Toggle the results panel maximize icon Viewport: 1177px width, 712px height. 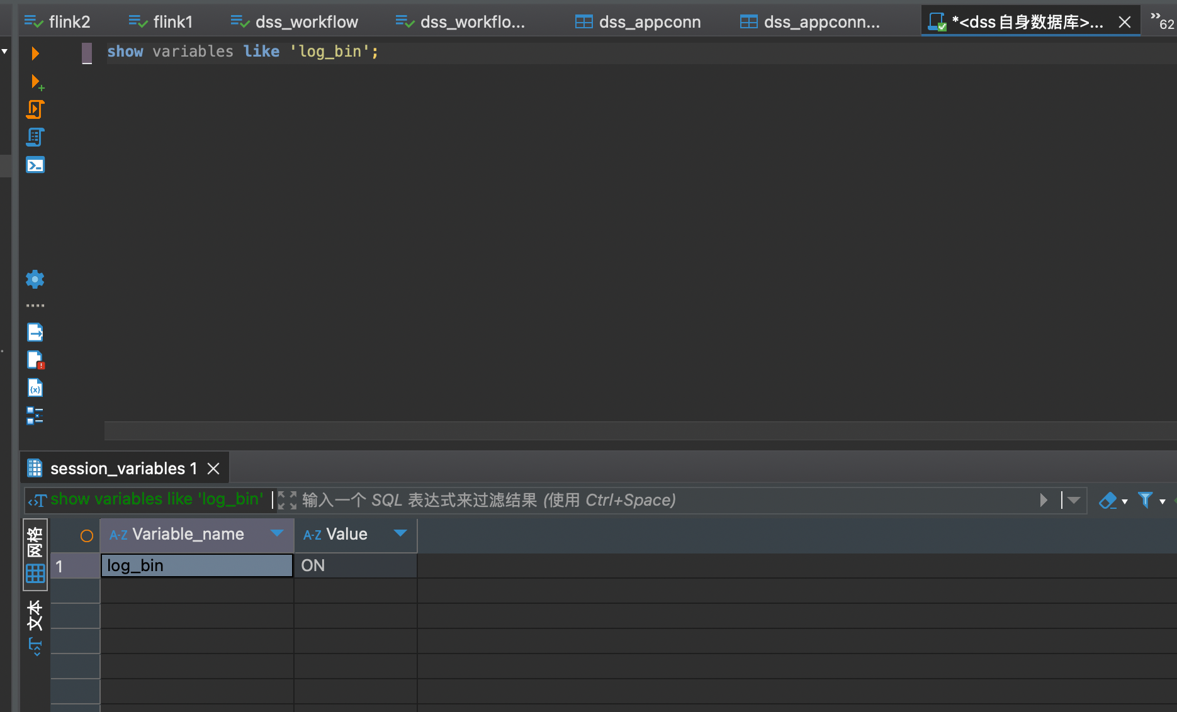coord(287,501)
